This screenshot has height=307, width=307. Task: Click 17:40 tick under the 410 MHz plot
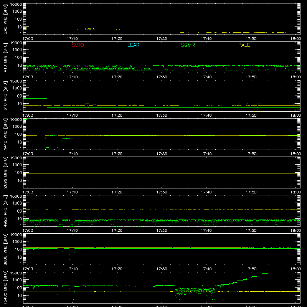click(206, 77)
